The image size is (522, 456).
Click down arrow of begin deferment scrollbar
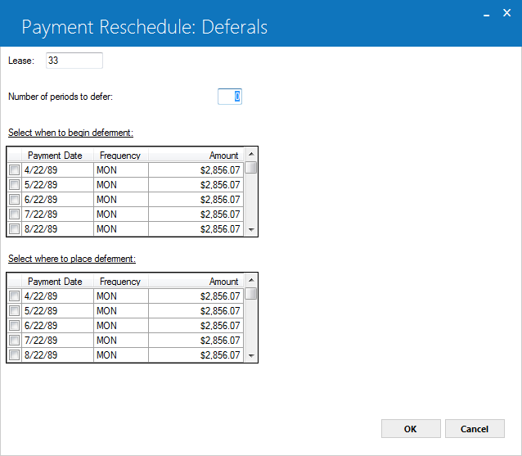[251, 229]
